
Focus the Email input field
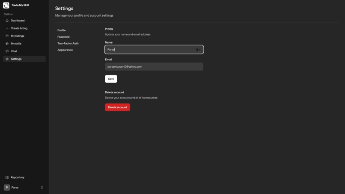[154, 66]
